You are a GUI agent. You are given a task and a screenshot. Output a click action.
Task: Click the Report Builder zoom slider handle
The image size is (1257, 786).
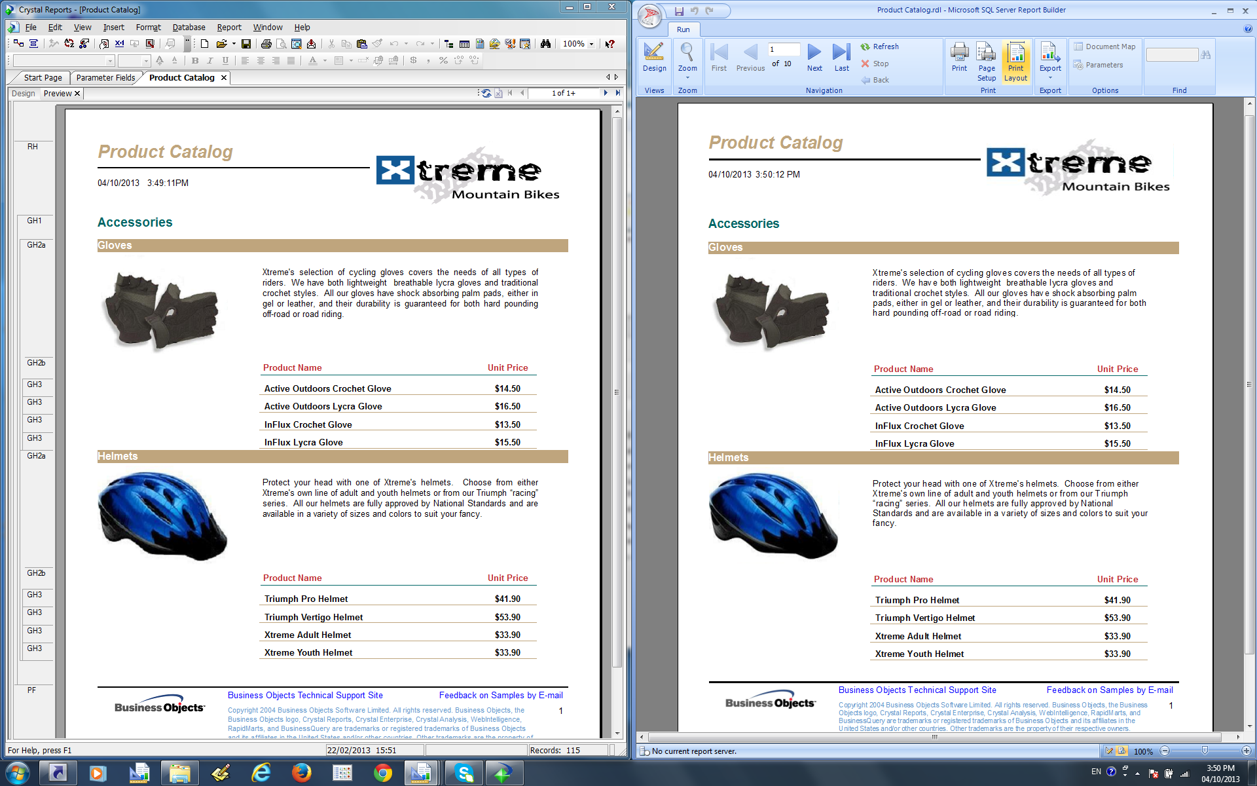click(x=1205, y=751)
